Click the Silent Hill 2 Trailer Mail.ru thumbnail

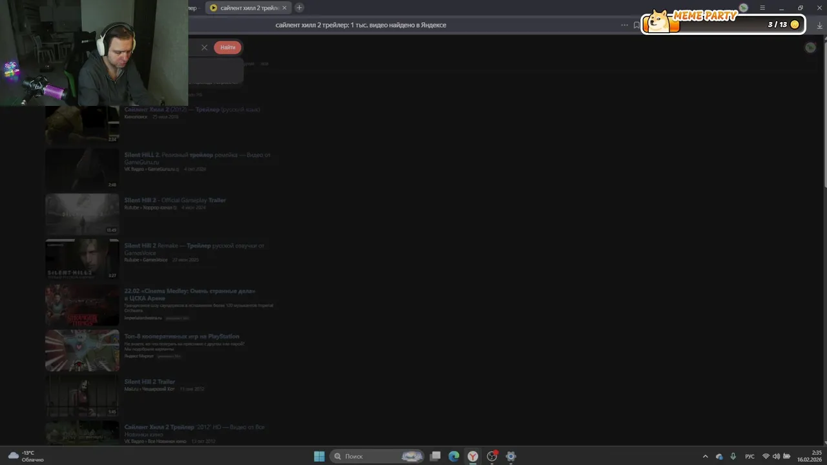[82, 396]
